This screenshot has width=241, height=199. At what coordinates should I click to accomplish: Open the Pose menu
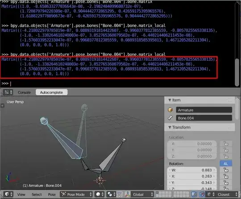pos(52,195)
